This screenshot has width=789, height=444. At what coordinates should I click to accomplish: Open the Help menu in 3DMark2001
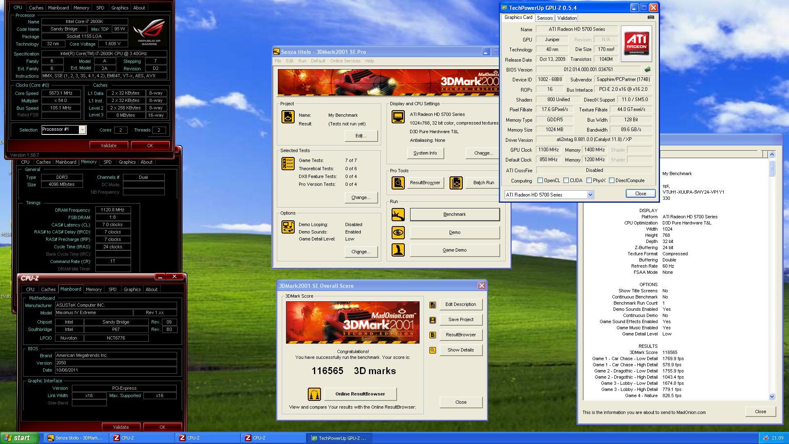(x=369, y=61)
